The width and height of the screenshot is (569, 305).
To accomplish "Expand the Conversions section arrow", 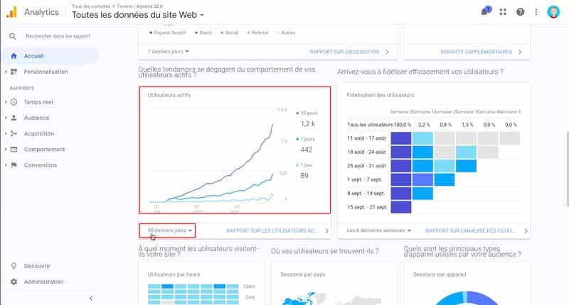I will coord(6,165).
